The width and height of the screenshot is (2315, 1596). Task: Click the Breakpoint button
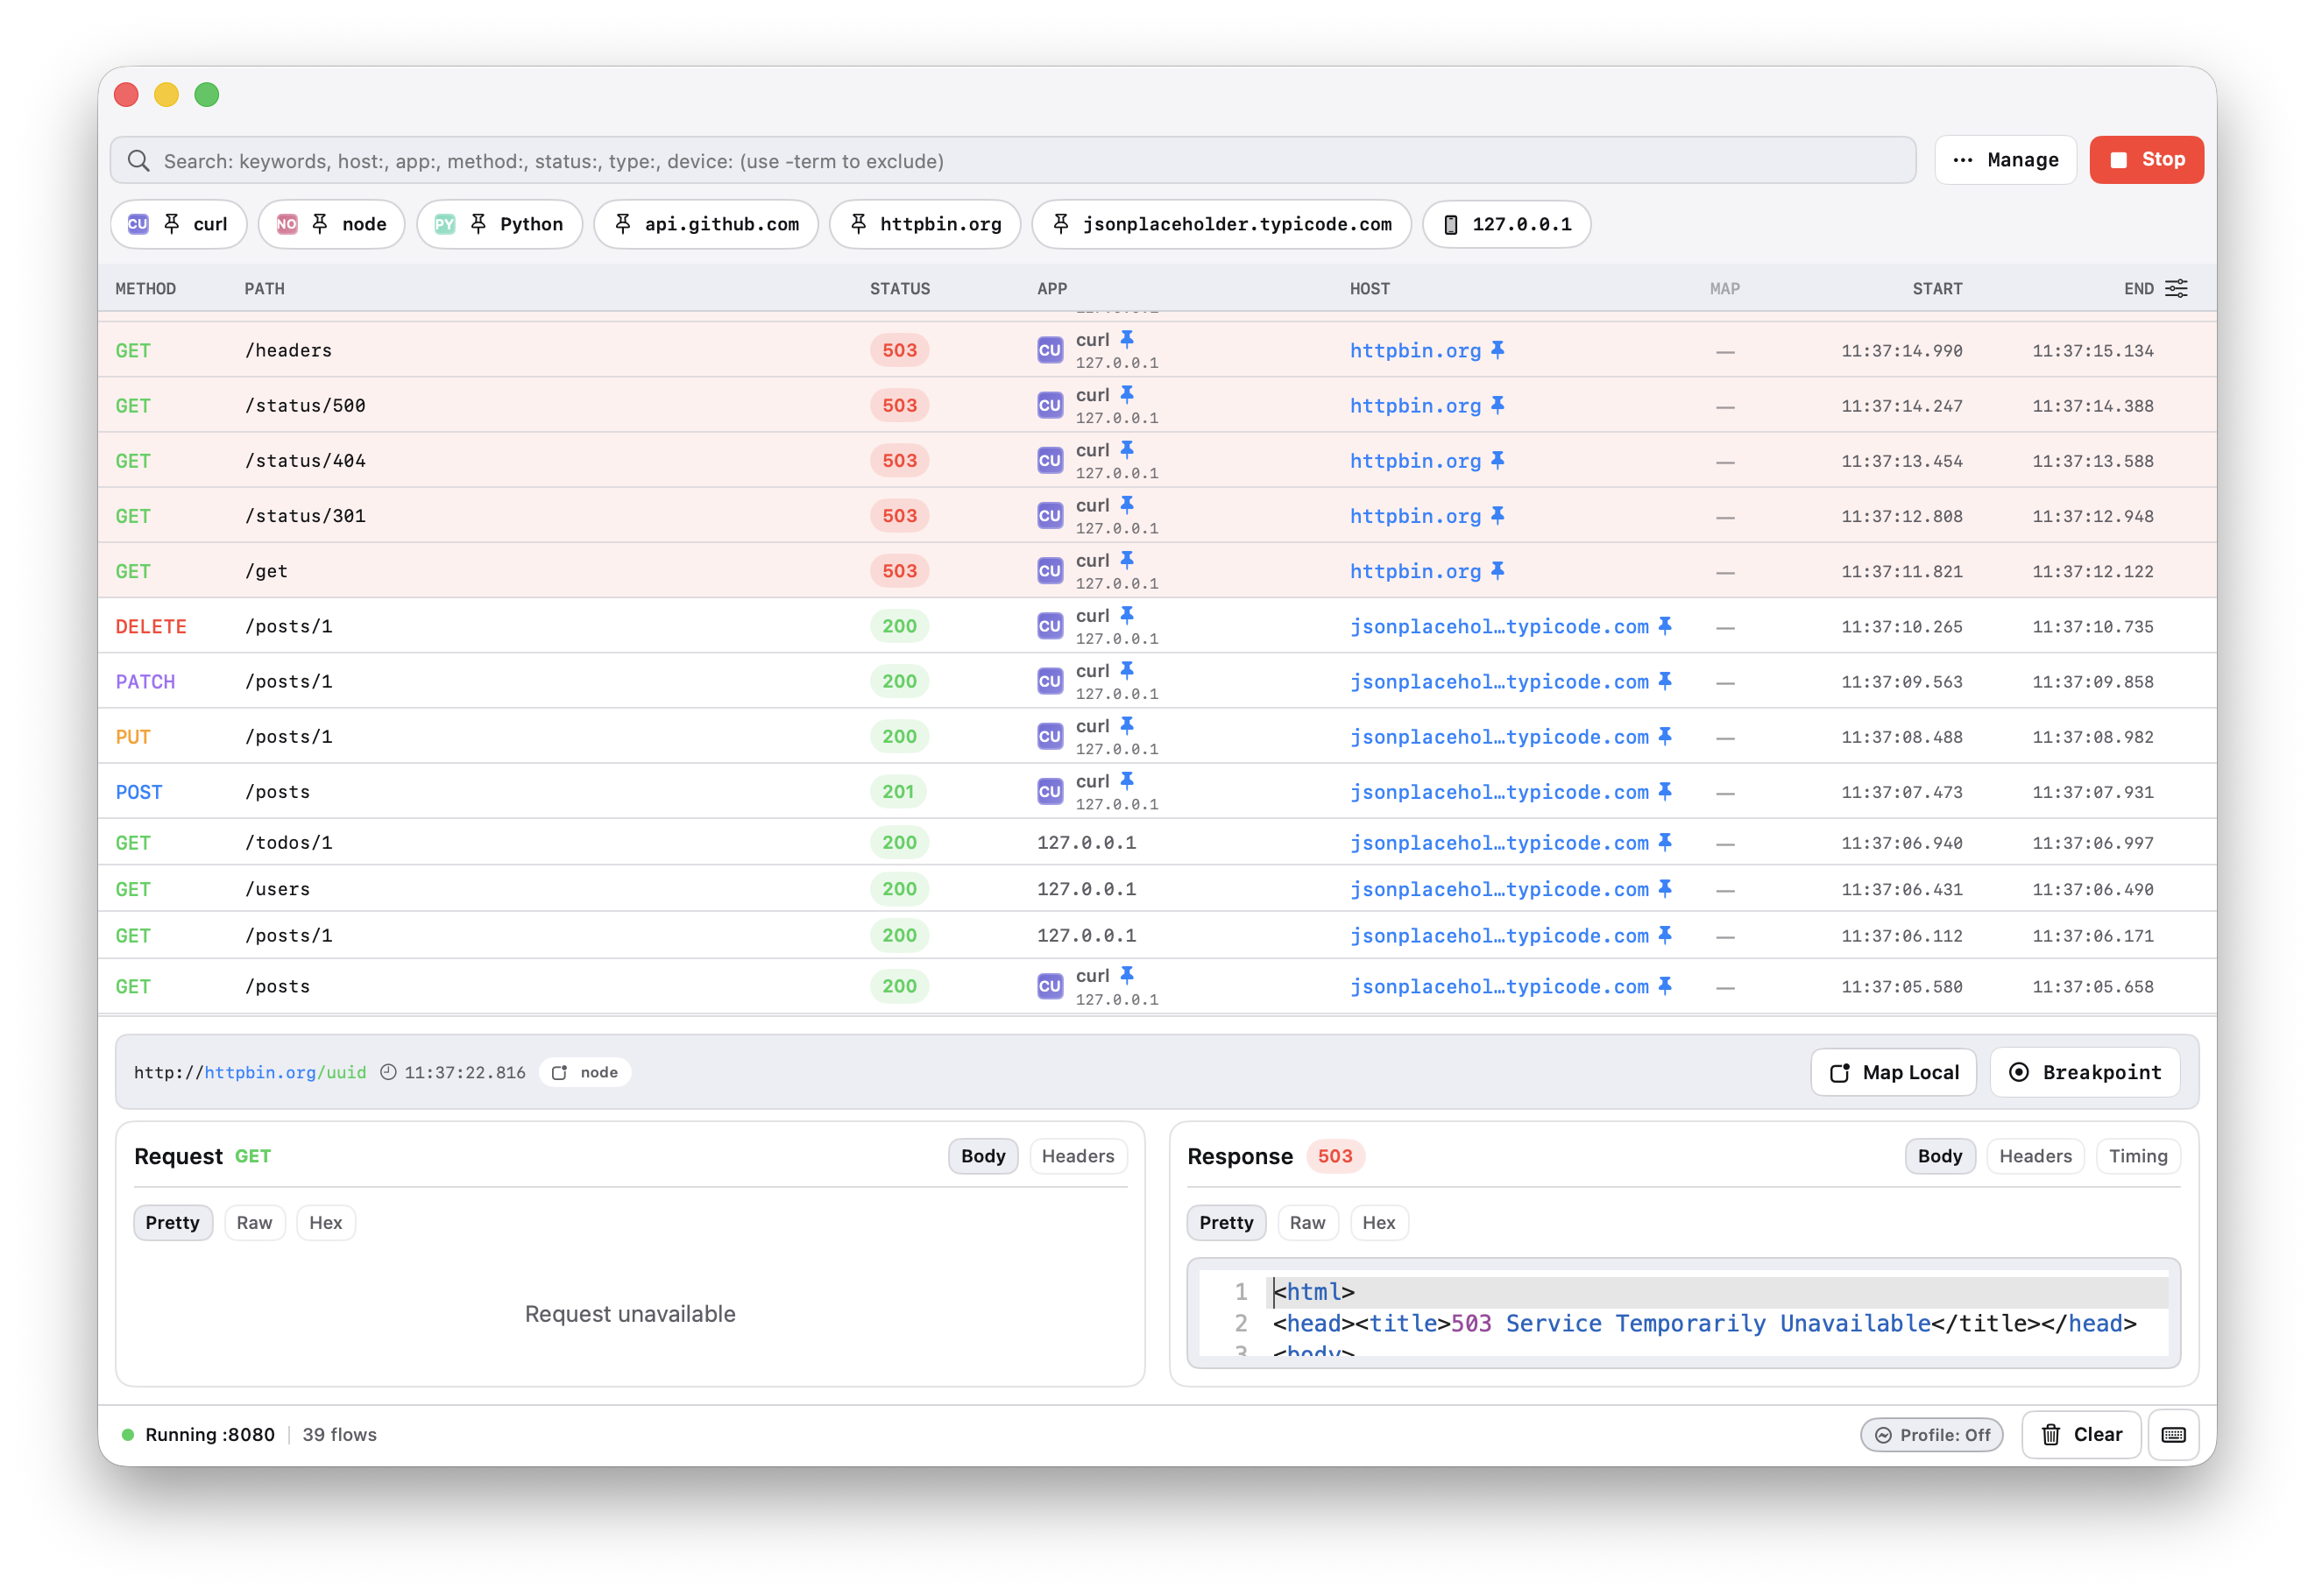(x=2084, y=1072)
